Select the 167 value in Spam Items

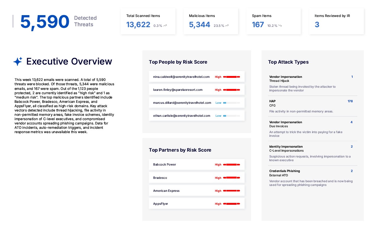(258, 25)
